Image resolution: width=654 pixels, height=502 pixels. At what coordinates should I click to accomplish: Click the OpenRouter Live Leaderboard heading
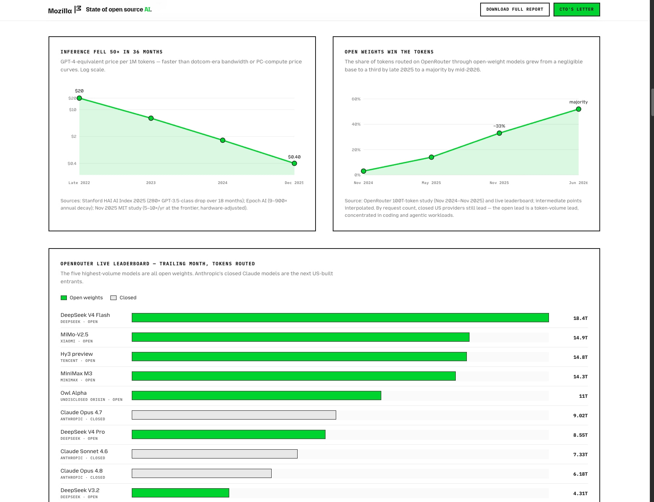(158, 264)
